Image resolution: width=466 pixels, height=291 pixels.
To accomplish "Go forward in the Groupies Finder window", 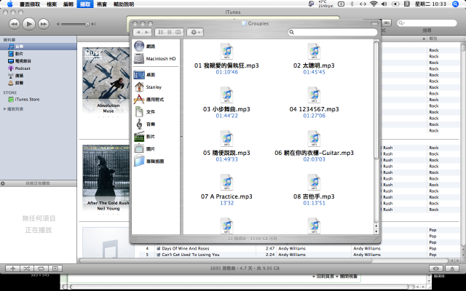I will (x=147, y=32).
